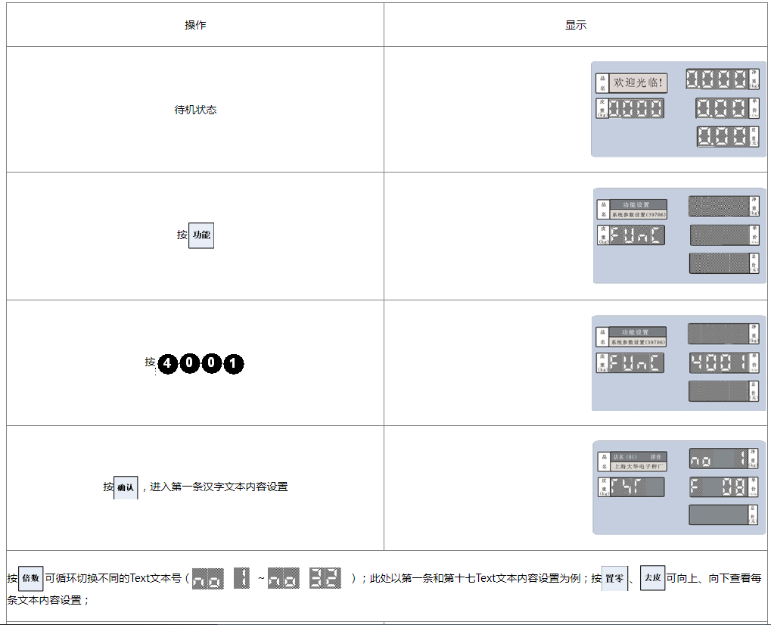Click the second 0 key just before the 1
The image size is (771, 625).
[212, 365]
